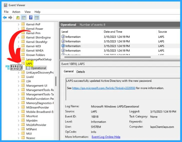The height and width of the screenshot is (142, 182).
Task: Click the Event Viewer title bar icon
Action: (6, 5)
